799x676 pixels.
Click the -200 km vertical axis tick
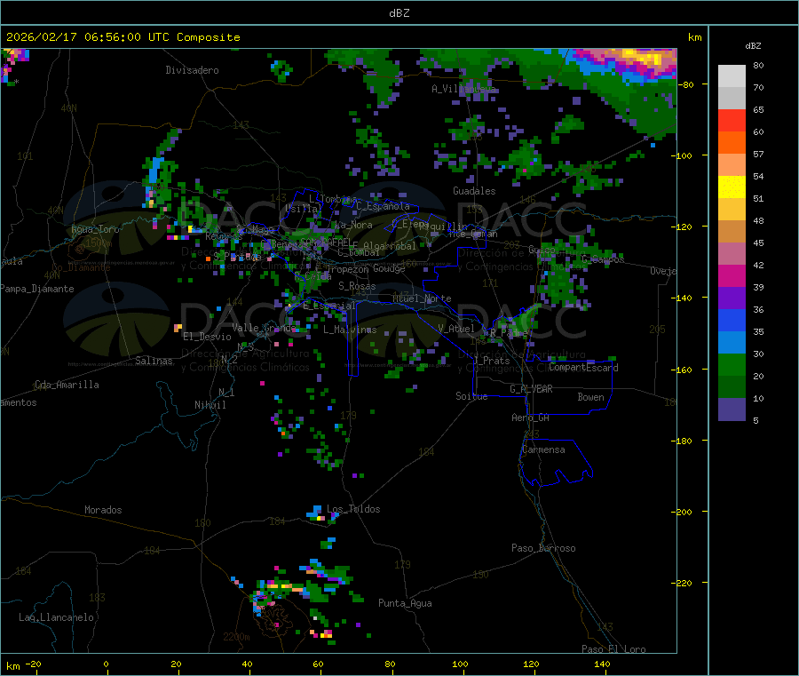(683, 512)
